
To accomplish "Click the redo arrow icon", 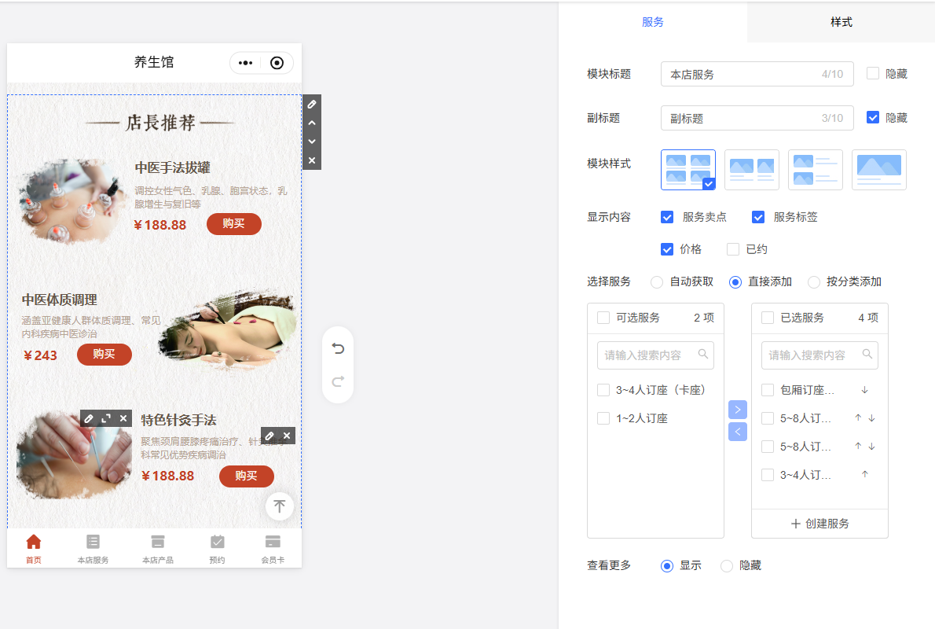I will coord(338,381).
